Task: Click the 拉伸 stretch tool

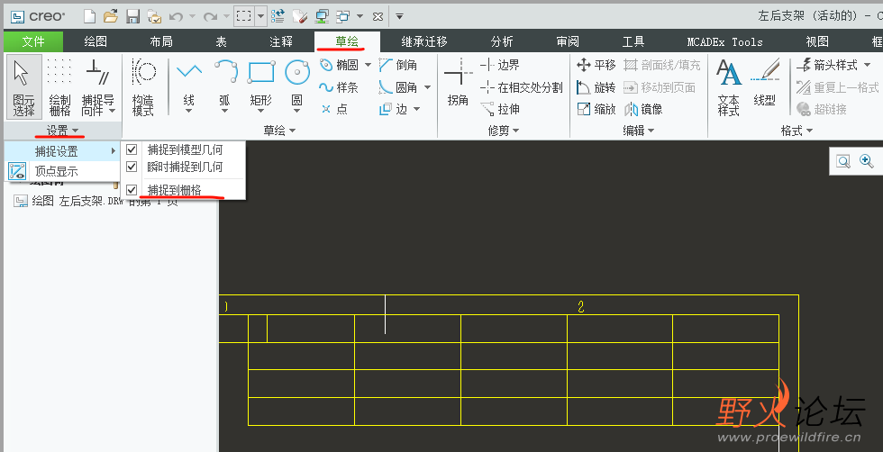Action: coord(500,109)
